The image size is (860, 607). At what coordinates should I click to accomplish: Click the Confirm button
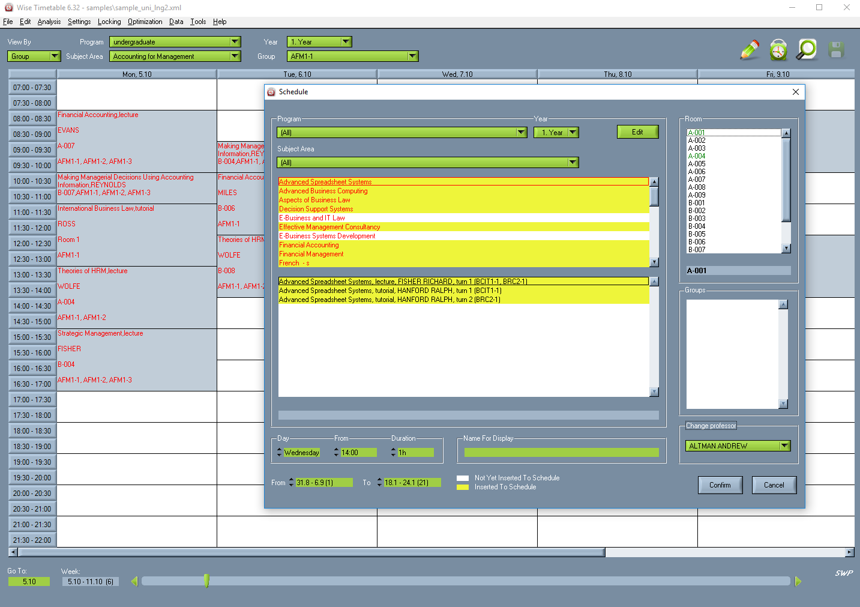click(x=720, y=485)
